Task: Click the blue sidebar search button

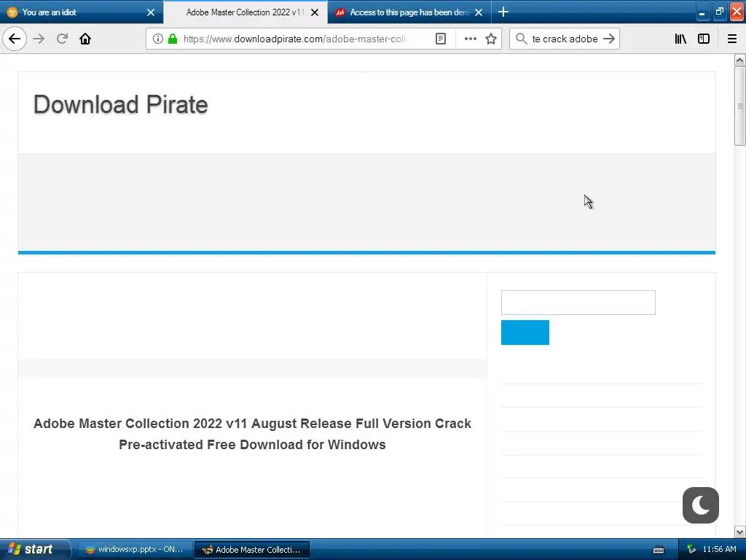Action: 525,332
